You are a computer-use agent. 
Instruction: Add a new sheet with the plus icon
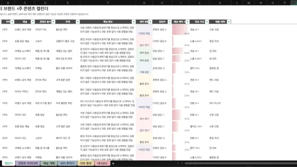[113, 163]
